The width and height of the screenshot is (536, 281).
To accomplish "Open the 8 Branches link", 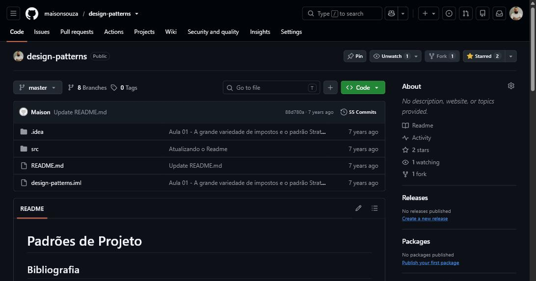I will pos(87,88).
